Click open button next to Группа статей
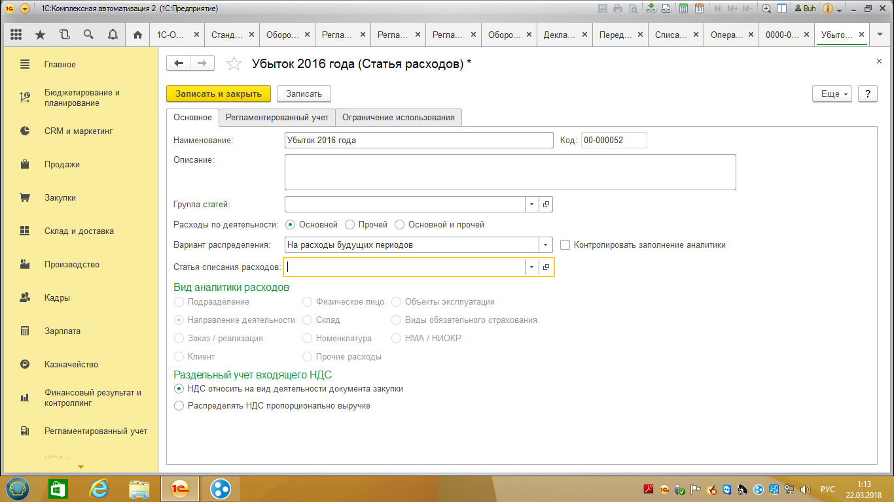Viewport: 894px width, 502px height. pyautogui.click(x=546, y=205)
